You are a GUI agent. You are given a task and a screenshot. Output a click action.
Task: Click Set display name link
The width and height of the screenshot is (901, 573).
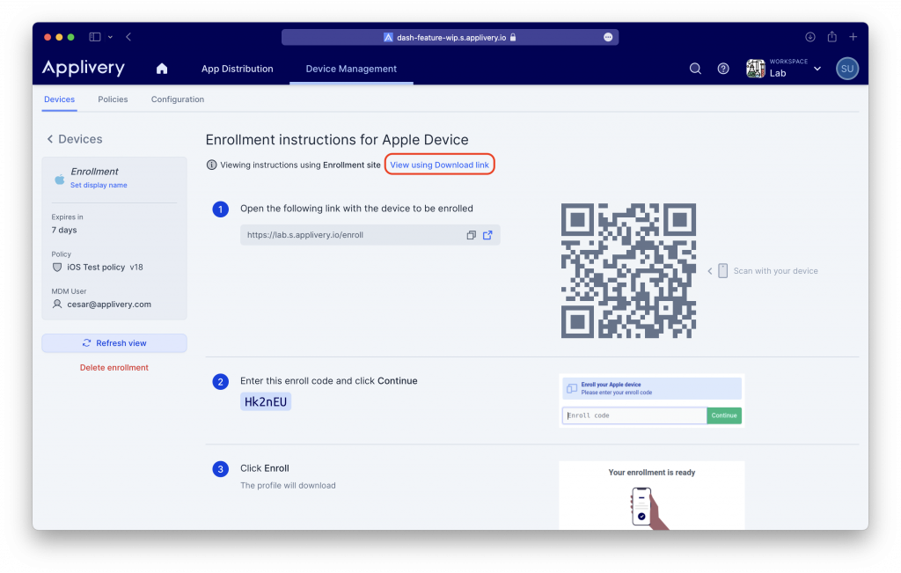pos(99,185)
